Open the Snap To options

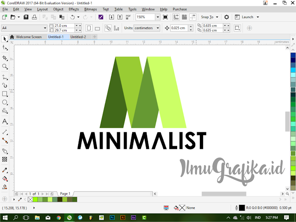click(x=210, y=17)
